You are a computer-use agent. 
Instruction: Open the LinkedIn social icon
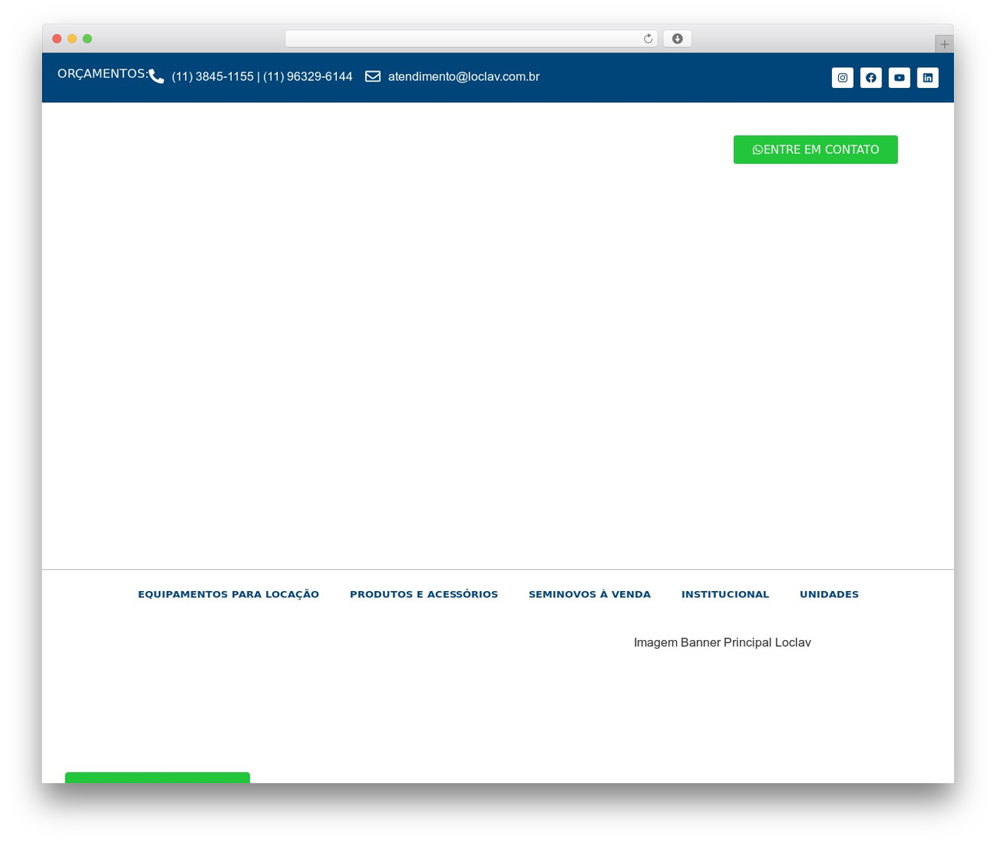pyautogui.click(x=928, y=78)
